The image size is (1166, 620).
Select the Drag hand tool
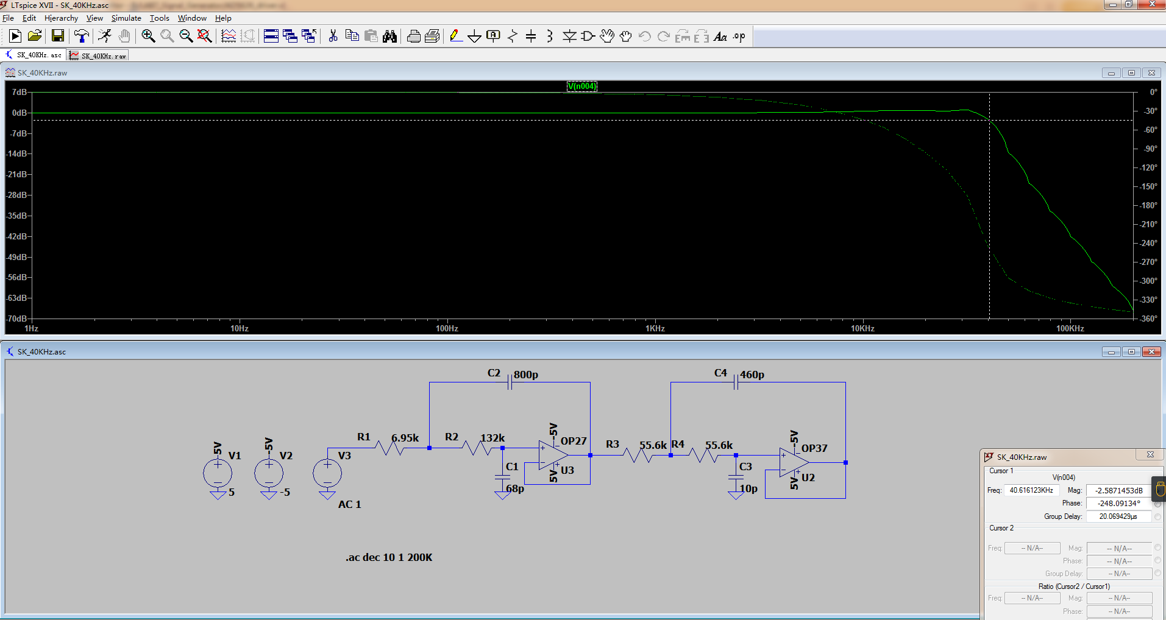pos(626,37)
